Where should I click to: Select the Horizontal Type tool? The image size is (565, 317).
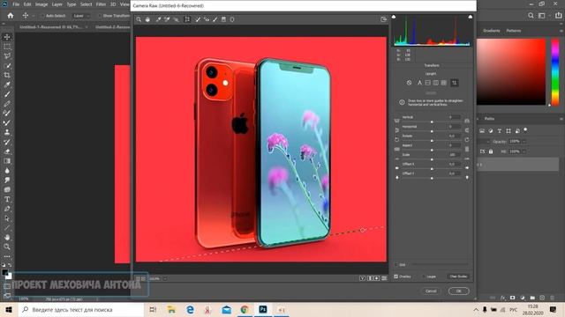pos(7,199)
